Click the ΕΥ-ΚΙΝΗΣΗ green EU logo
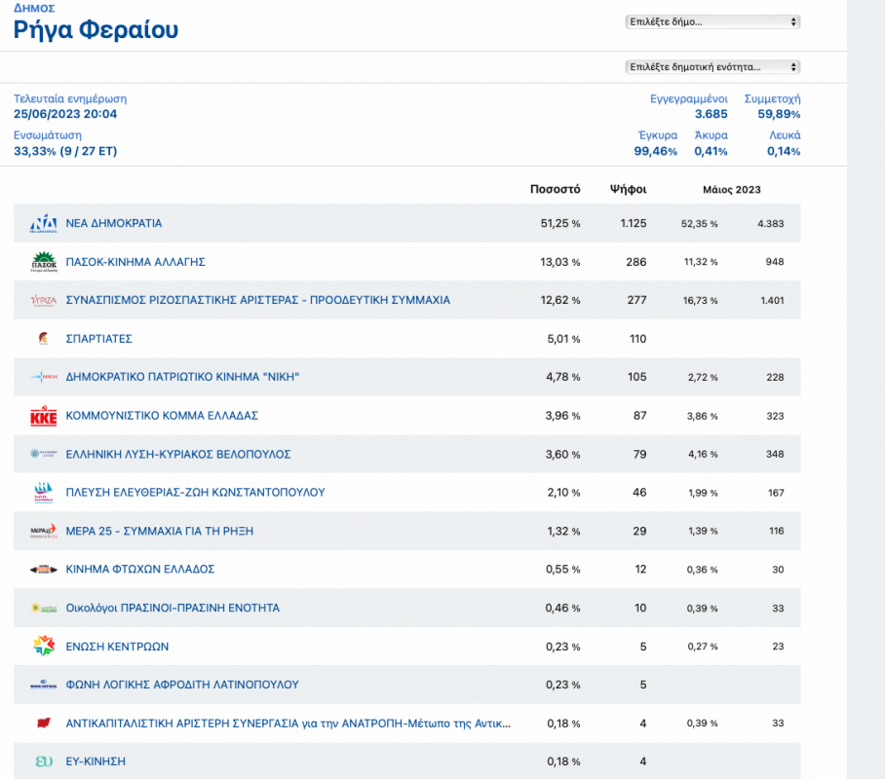The height and width of the screenshot is (779, 885). (44, 761)
